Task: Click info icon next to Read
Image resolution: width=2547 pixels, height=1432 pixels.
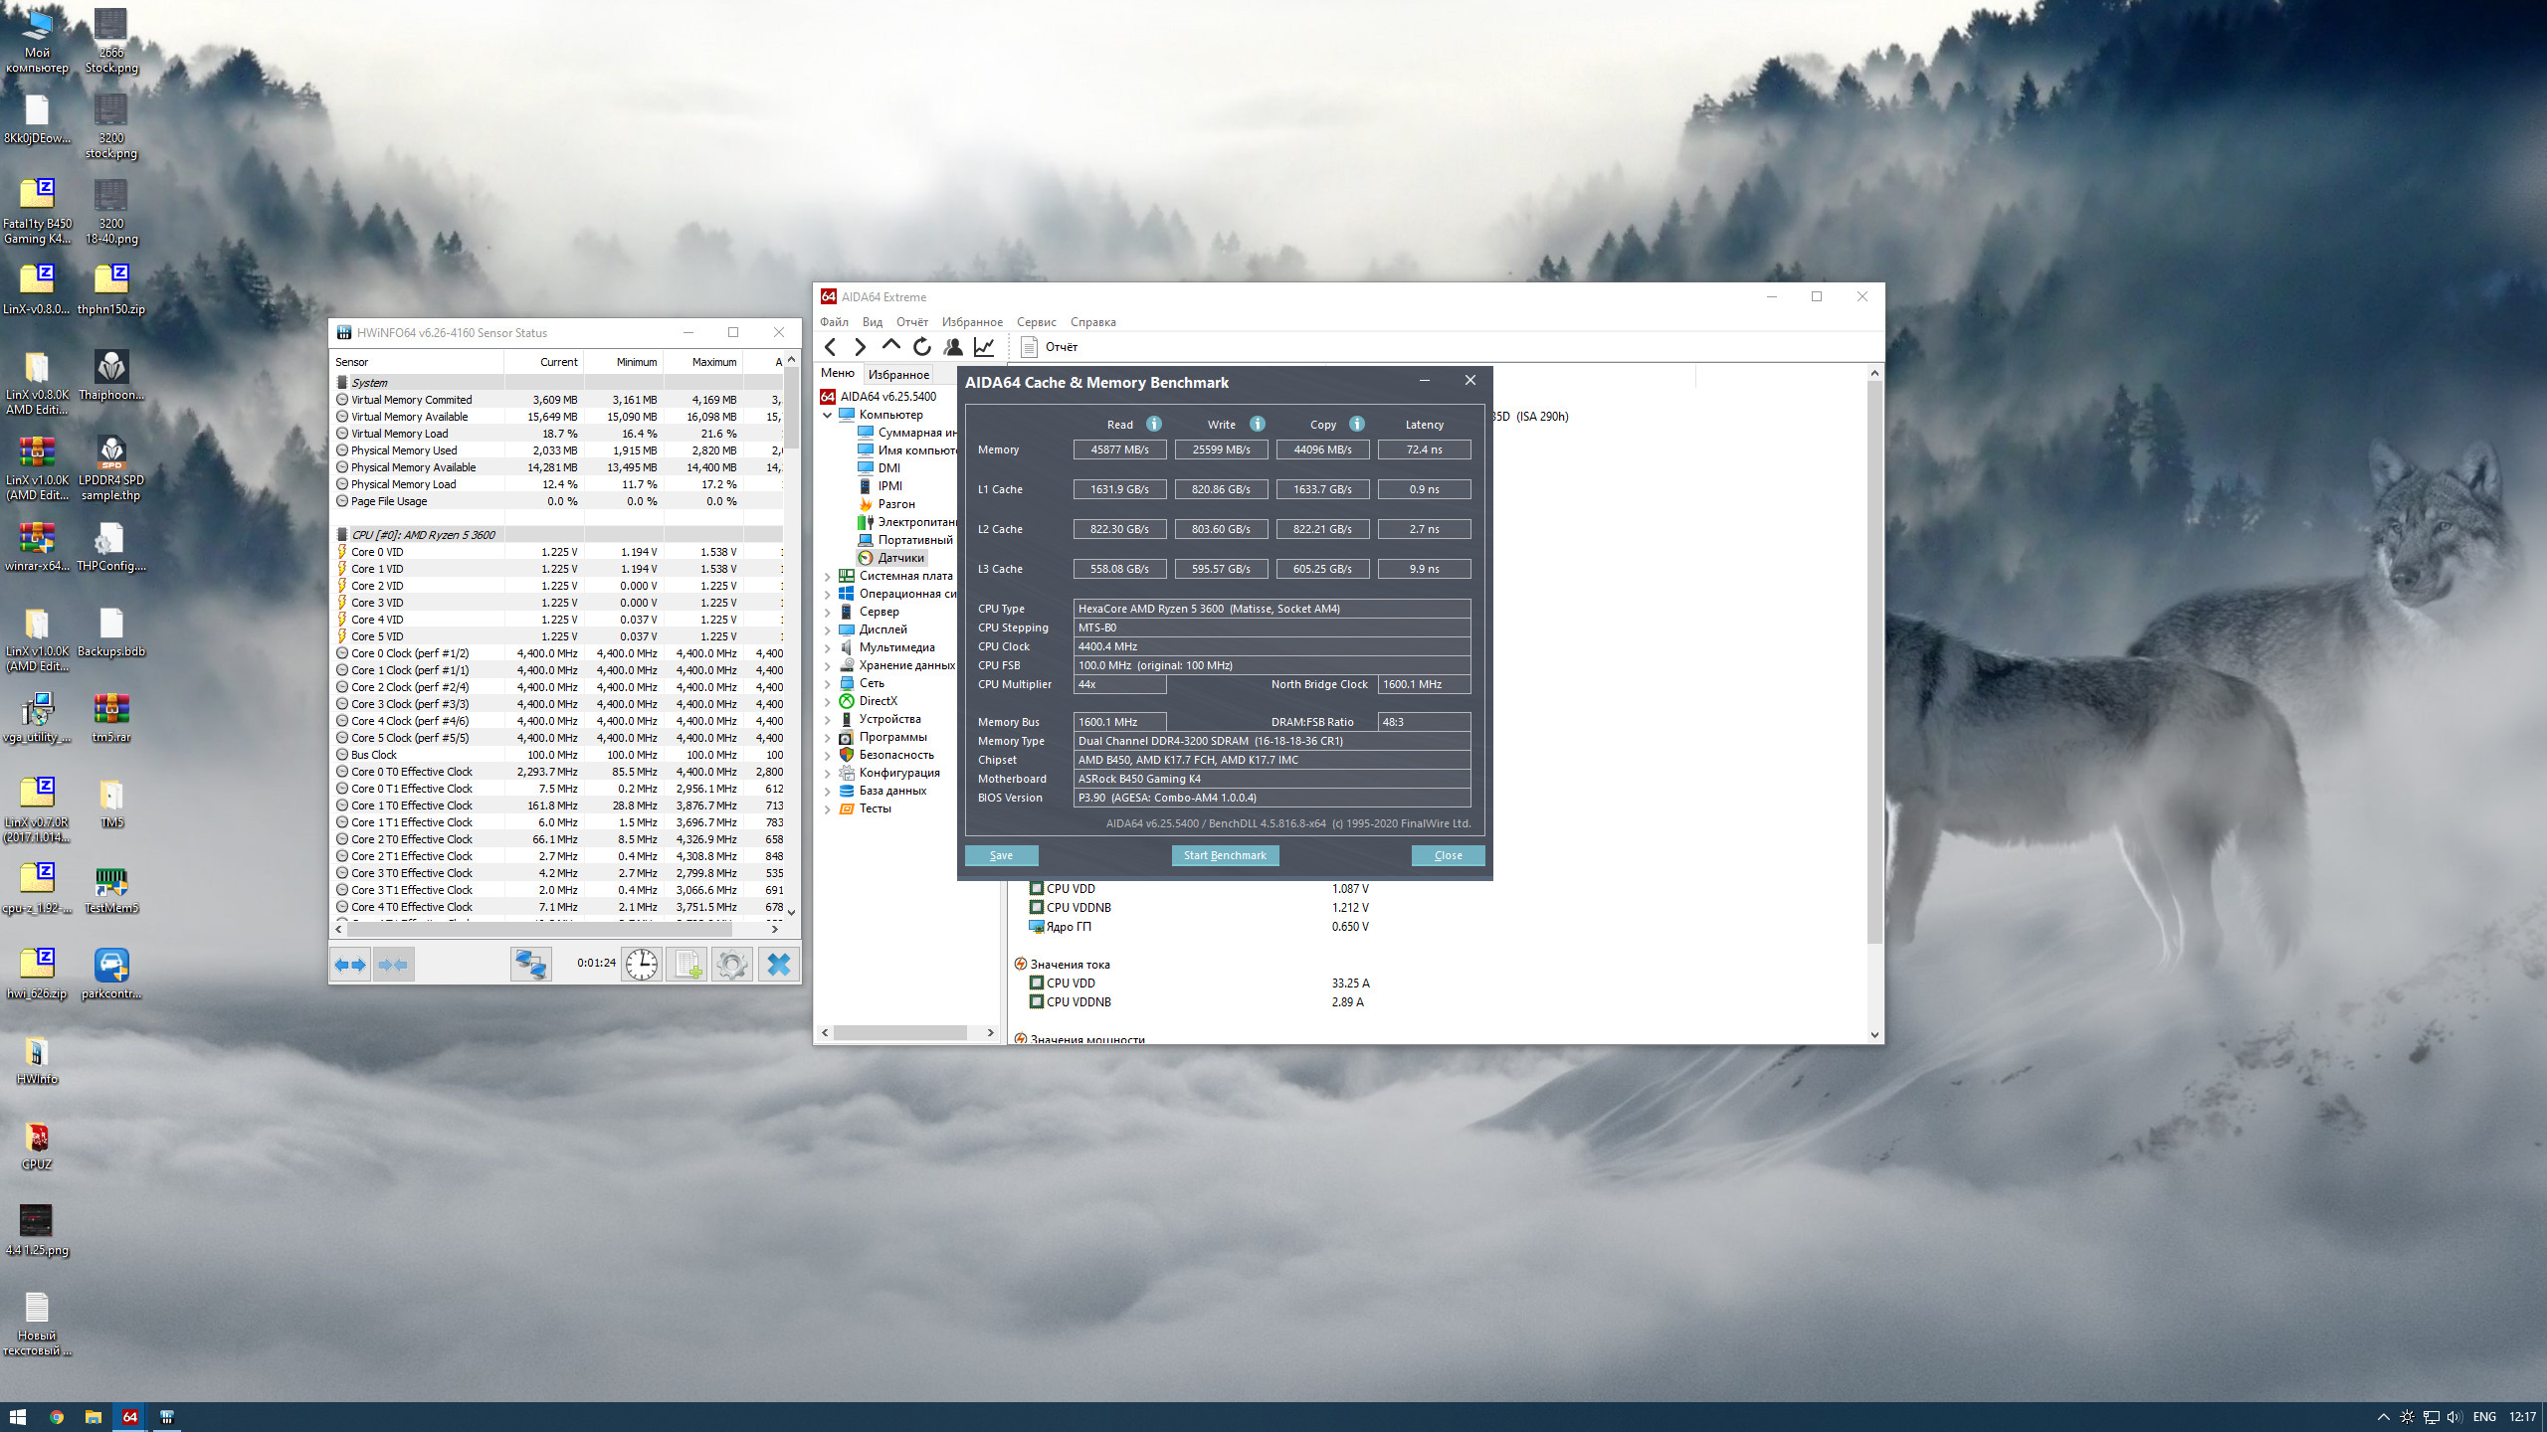Action: pos(1154,425)
